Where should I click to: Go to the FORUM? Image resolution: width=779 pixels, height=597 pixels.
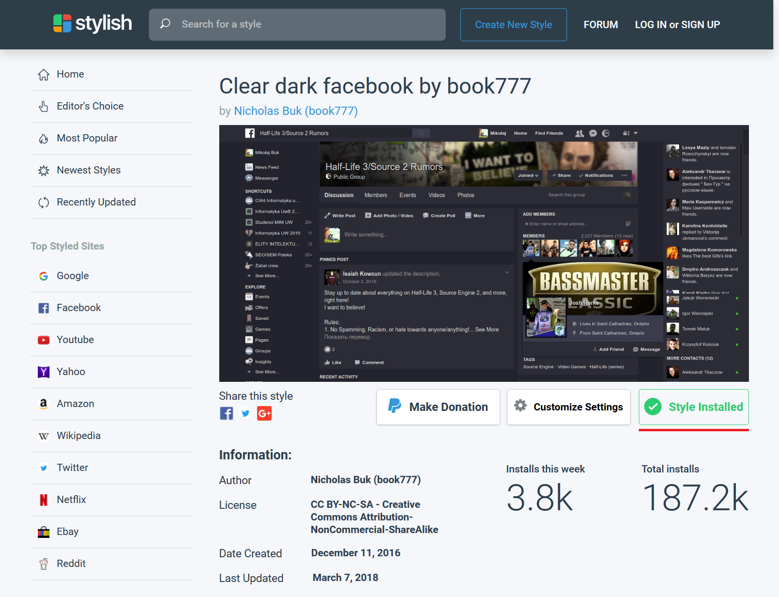coord(600,25)
